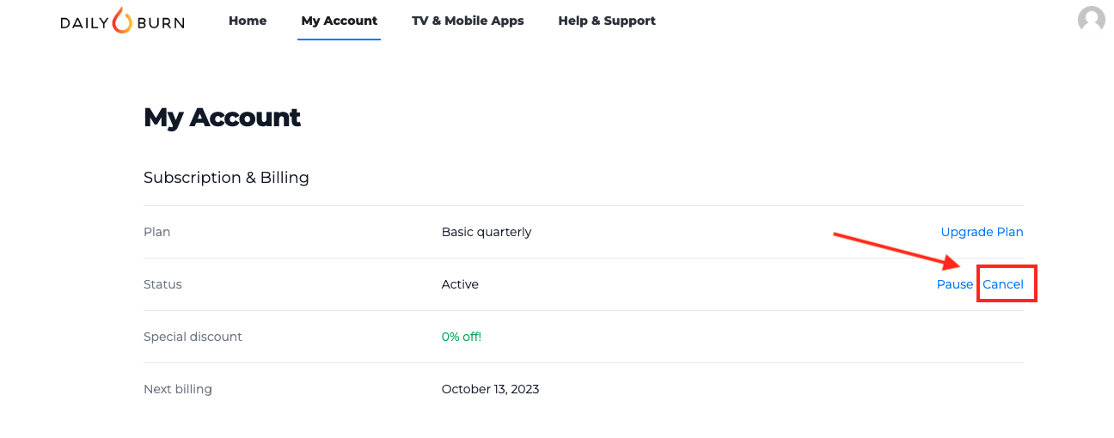
Task: Click the October 13, 2023 billing date
Action: 490,389
